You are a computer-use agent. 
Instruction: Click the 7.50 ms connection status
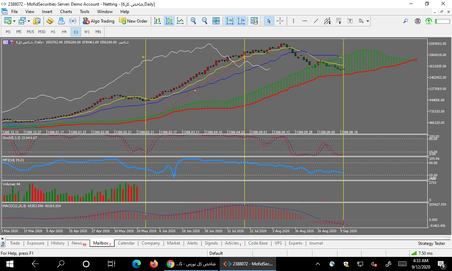(x=422, y=253)
